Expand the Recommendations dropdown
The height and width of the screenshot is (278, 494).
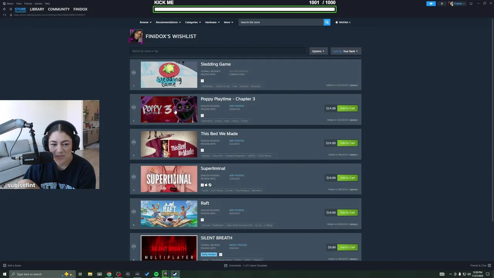tap(168, 22)
